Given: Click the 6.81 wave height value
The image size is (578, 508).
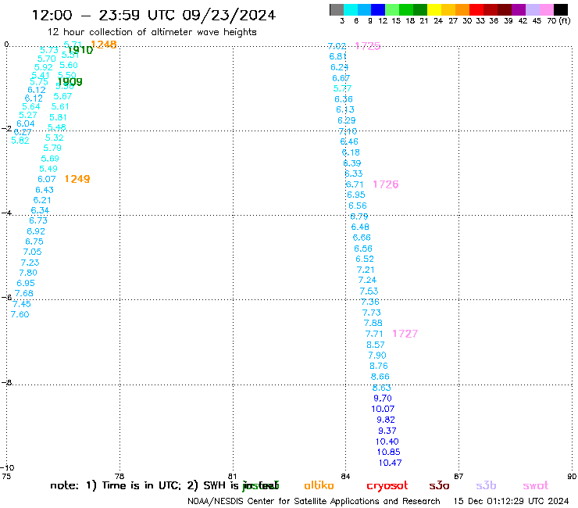Looking at the screenshot, I should pyautogui.click(x=337, y=56).
